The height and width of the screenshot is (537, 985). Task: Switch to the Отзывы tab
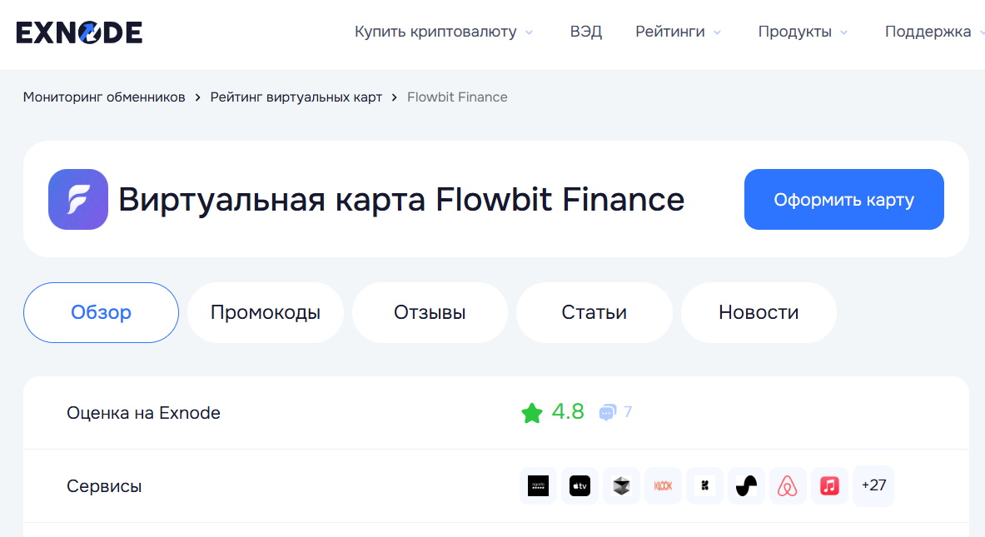pyautogui.click(x=430, y=313)
